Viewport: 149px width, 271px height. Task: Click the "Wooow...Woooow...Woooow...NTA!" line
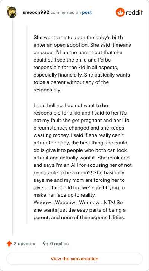(78, 202)
